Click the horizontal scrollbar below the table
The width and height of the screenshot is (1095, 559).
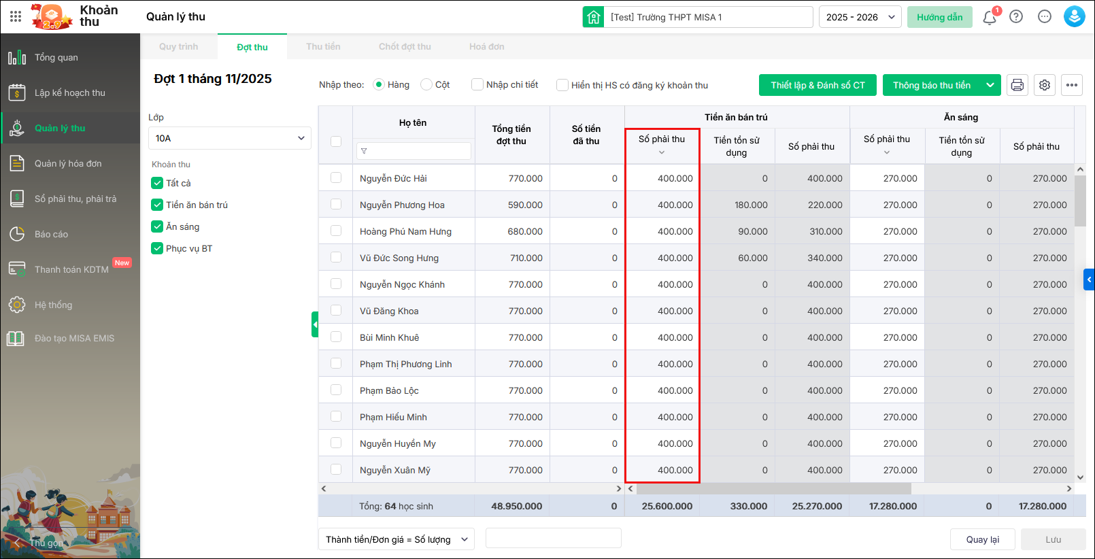[x=773, y=488]
